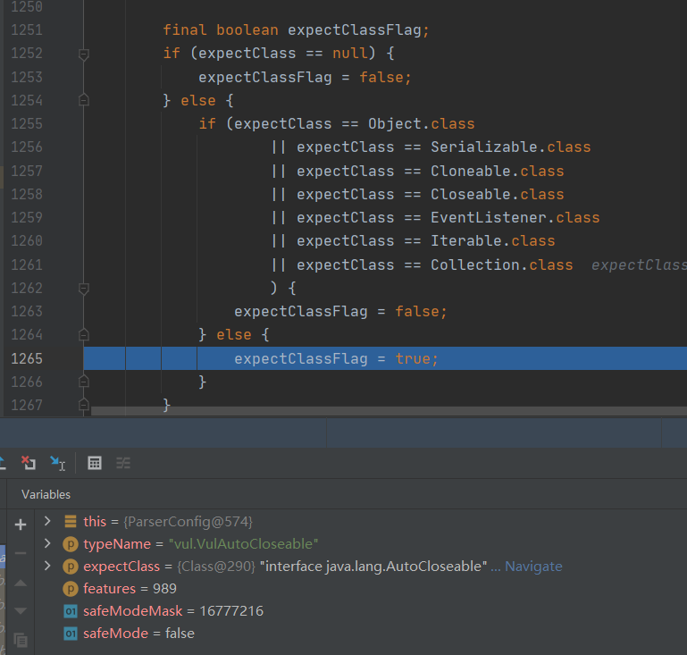Add a new watch with plus icon
Image resolution: width=687 pixels, height=655 pixels.
tap(21, 525)
